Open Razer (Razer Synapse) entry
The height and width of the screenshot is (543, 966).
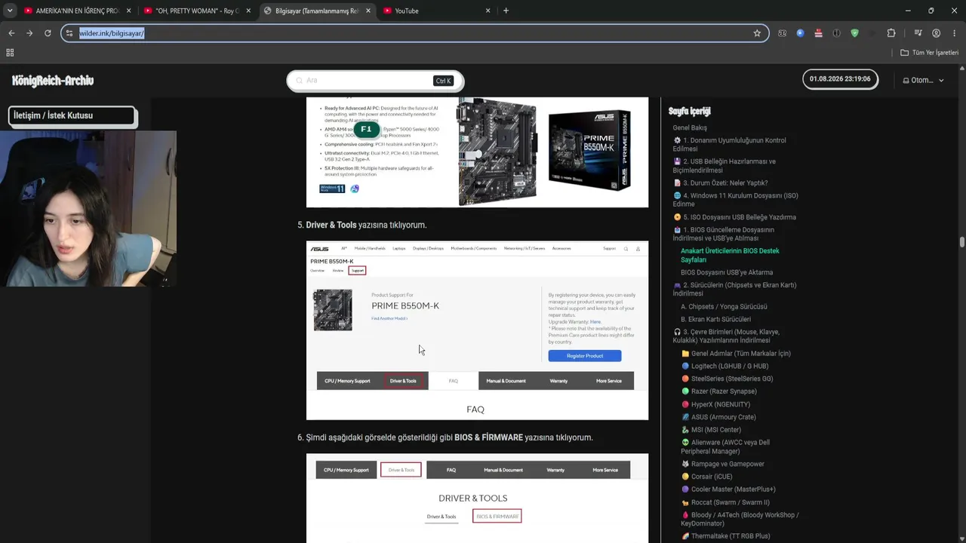tap(718, 391)
